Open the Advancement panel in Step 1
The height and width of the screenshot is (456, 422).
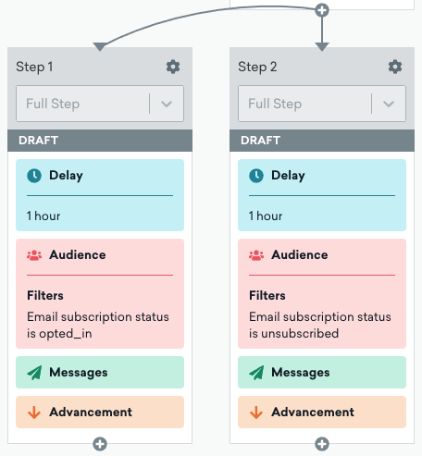(x=100, y=413)
